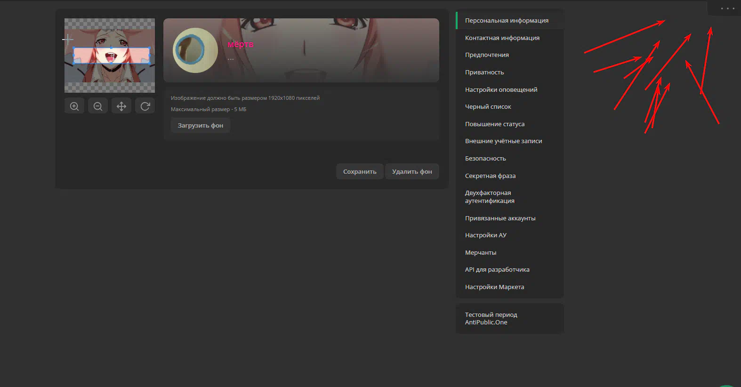This screenshot has height=387, width=741.
Task: Click the round profile avatar in preview
Action: click(195, 50)
